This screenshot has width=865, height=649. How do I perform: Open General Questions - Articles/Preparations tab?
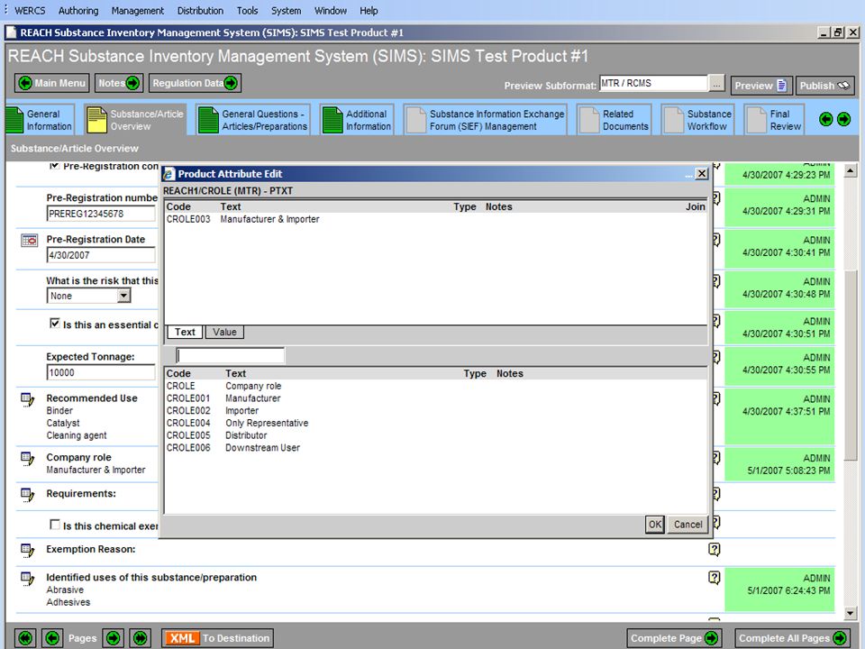(253, 120)
